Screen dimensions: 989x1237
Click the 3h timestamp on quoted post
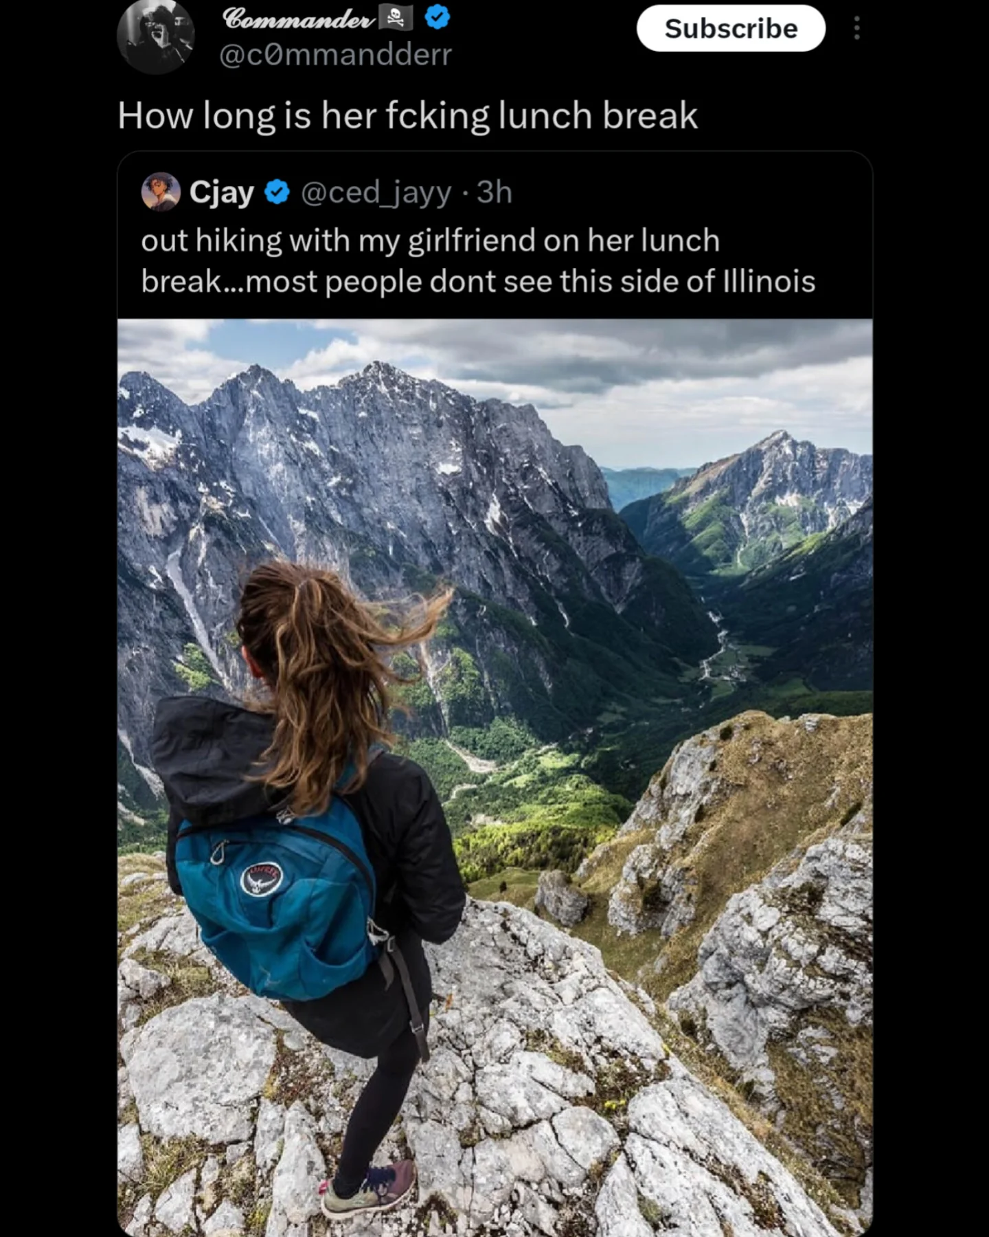coord(494,192)
